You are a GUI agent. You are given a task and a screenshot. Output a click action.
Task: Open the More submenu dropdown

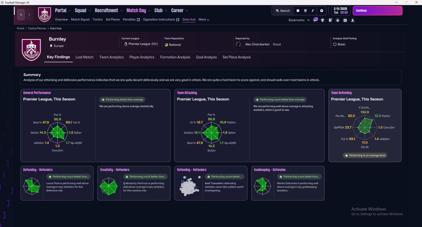pyautogui.click(x=204, y=19)
